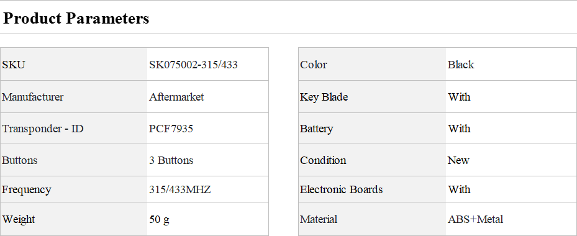Select the SKU value SK075002-315/433
Screen dimensions: 577x236
(193, 65)
